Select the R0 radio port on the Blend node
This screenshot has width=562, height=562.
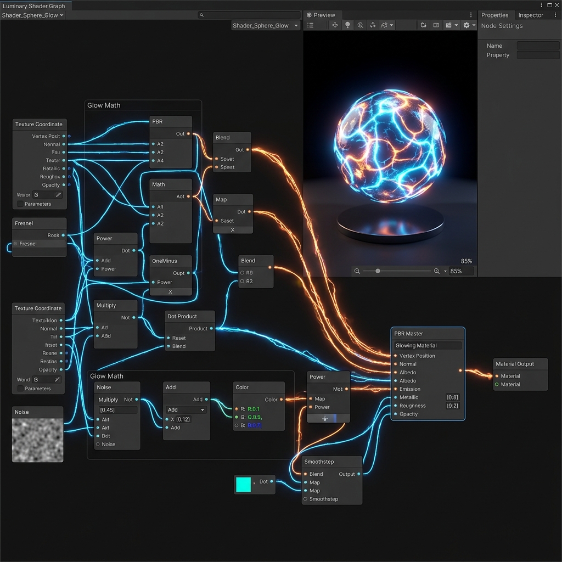242,272
